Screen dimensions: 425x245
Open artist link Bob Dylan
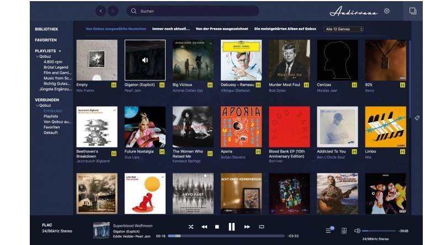277,91
